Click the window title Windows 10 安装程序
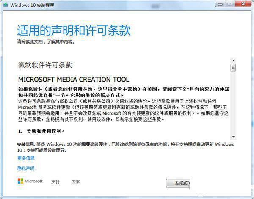This screenshot has height=199, width=254. (x=32, y=5)
